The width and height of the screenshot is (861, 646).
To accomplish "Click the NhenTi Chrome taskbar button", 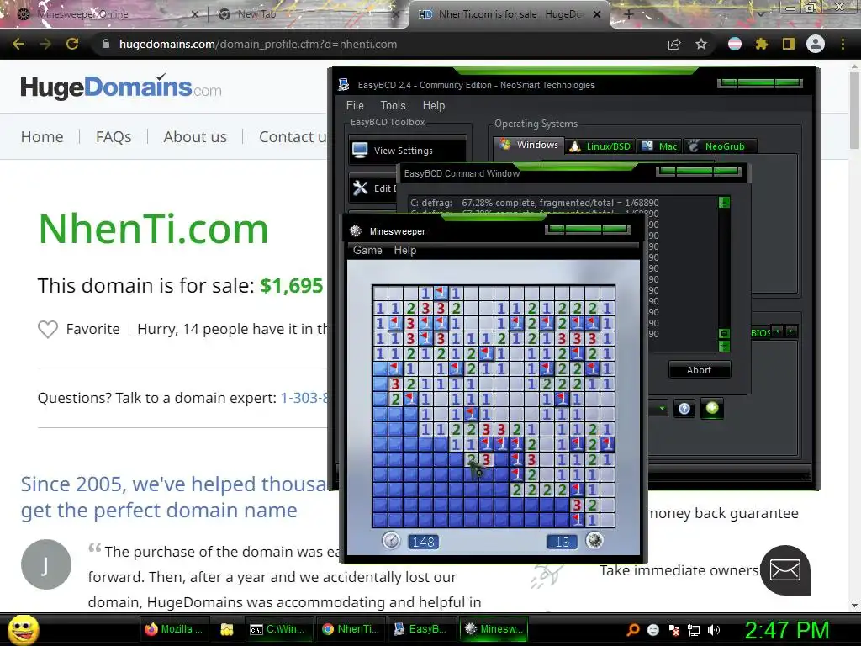I will click(x=351, y=629).
